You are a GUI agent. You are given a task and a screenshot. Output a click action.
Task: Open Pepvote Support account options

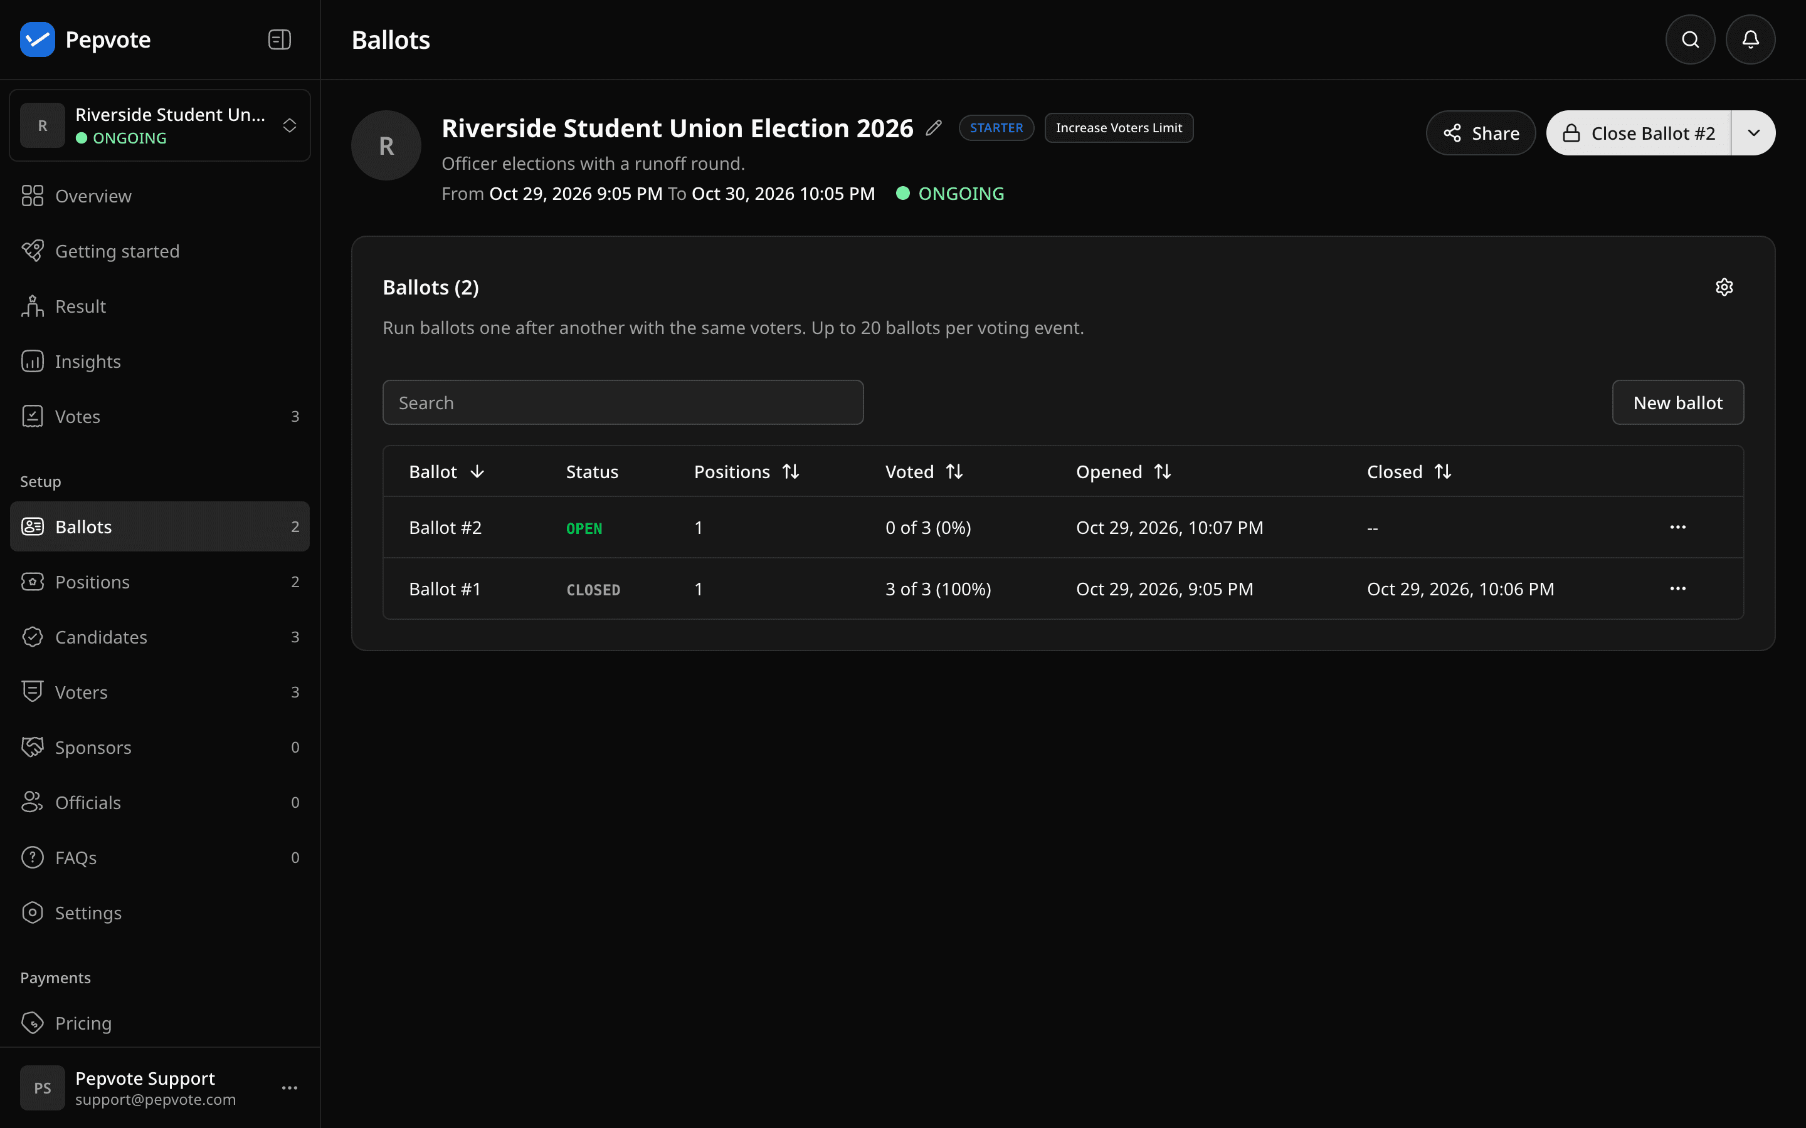(290, 1088)
